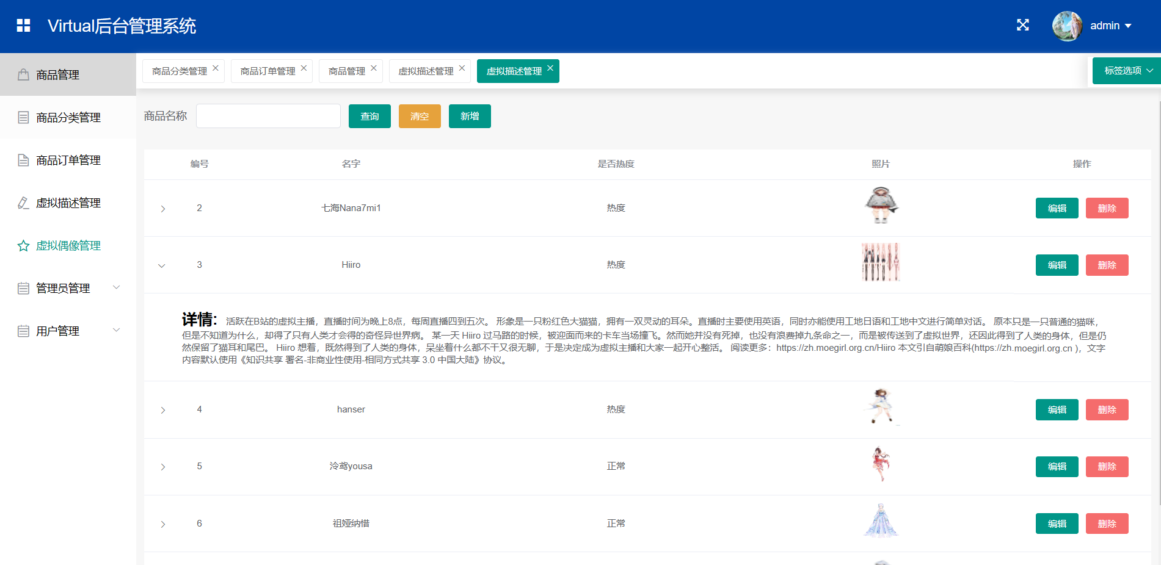Image resolution: width=1161 pixels, height=565 pixels.
Task: Edit the 泠鸢yousa row
Action: (1057, 466)
